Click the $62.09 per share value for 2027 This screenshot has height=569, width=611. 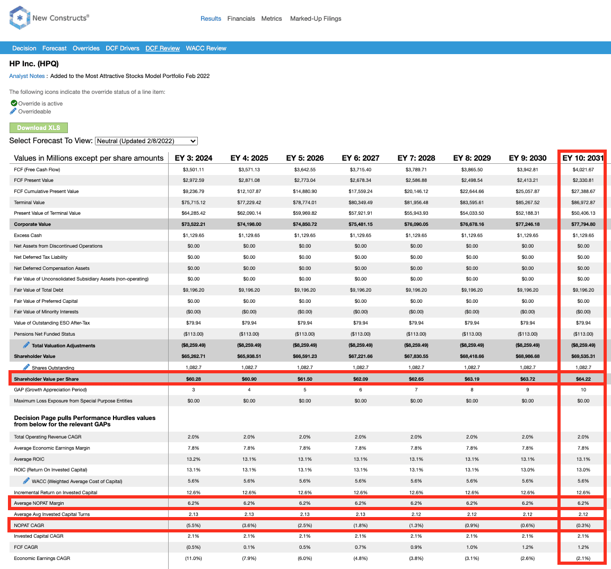click(x=361, y=379)
